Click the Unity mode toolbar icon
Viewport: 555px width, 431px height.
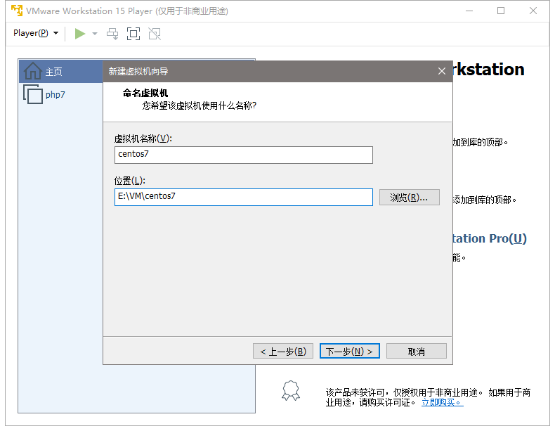(155, 34)
